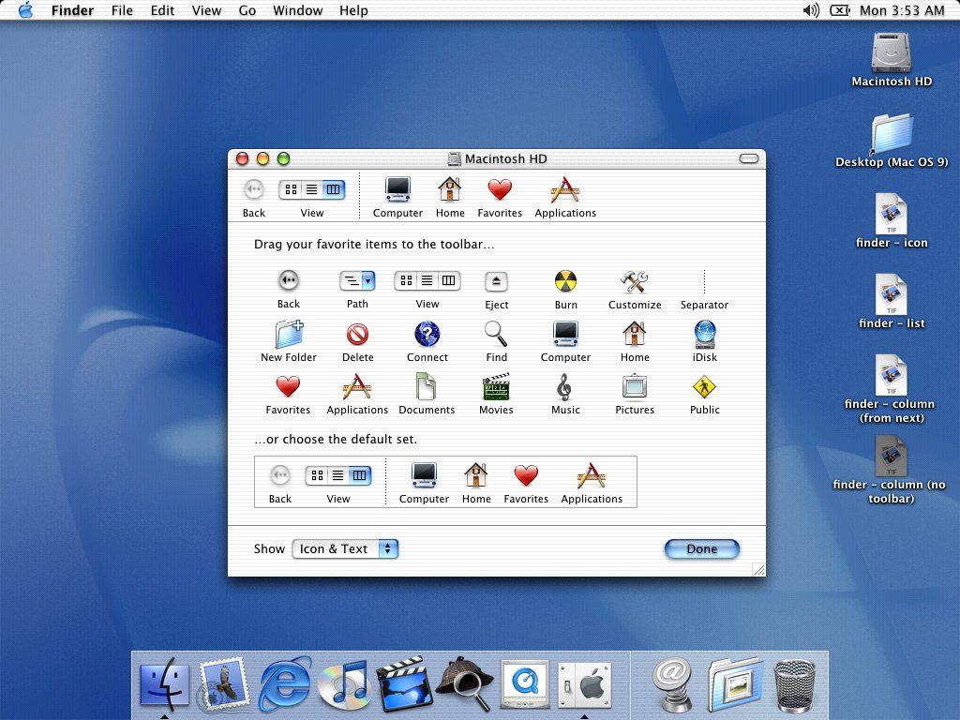
Task: Click the Path dropdown item in palette
Action: point(357,280)
